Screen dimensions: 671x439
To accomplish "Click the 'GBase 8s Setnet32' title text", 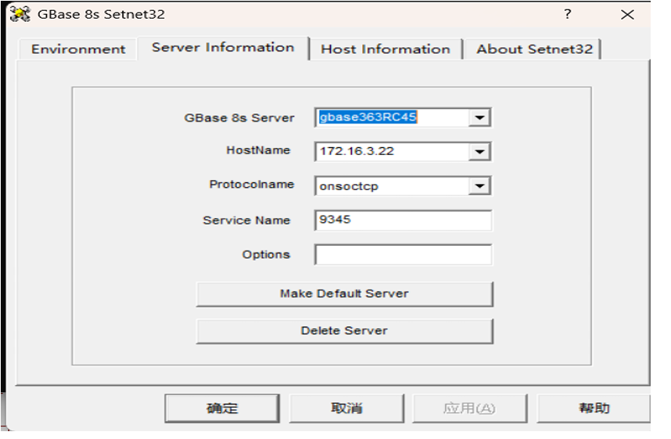I will (x=101, y=14).
